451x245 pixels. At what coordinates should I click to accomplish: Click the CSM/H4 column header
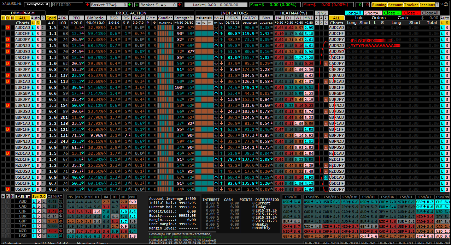click(x=387, y=196)
